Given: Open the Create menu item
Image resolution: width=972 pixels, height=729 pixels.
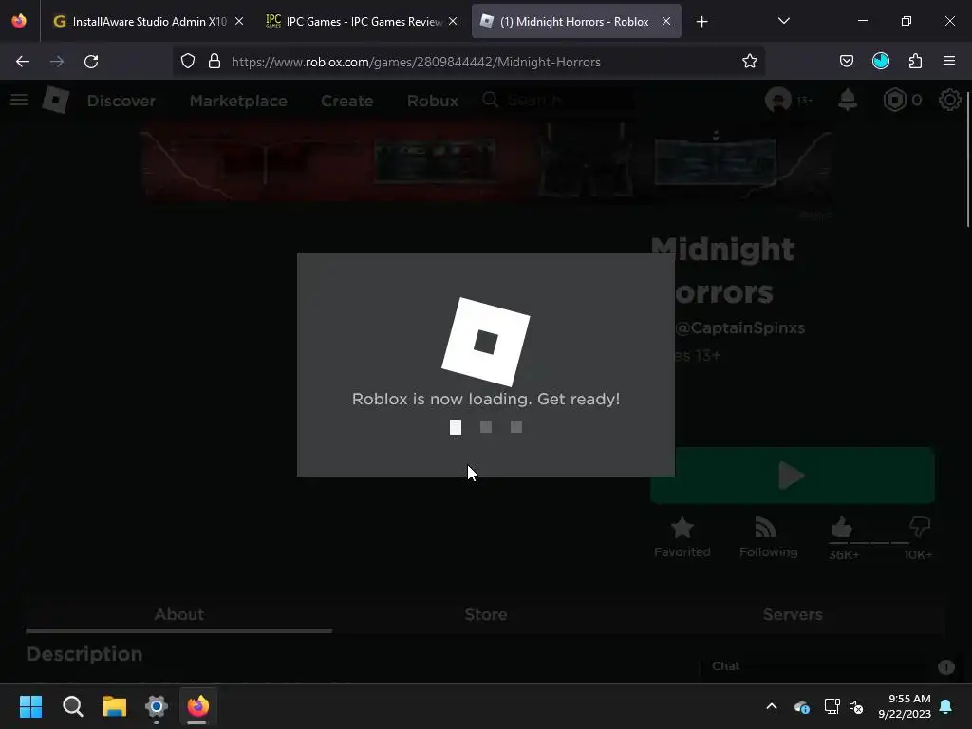Looking at the screenshot, I should [x=347, y=101].
